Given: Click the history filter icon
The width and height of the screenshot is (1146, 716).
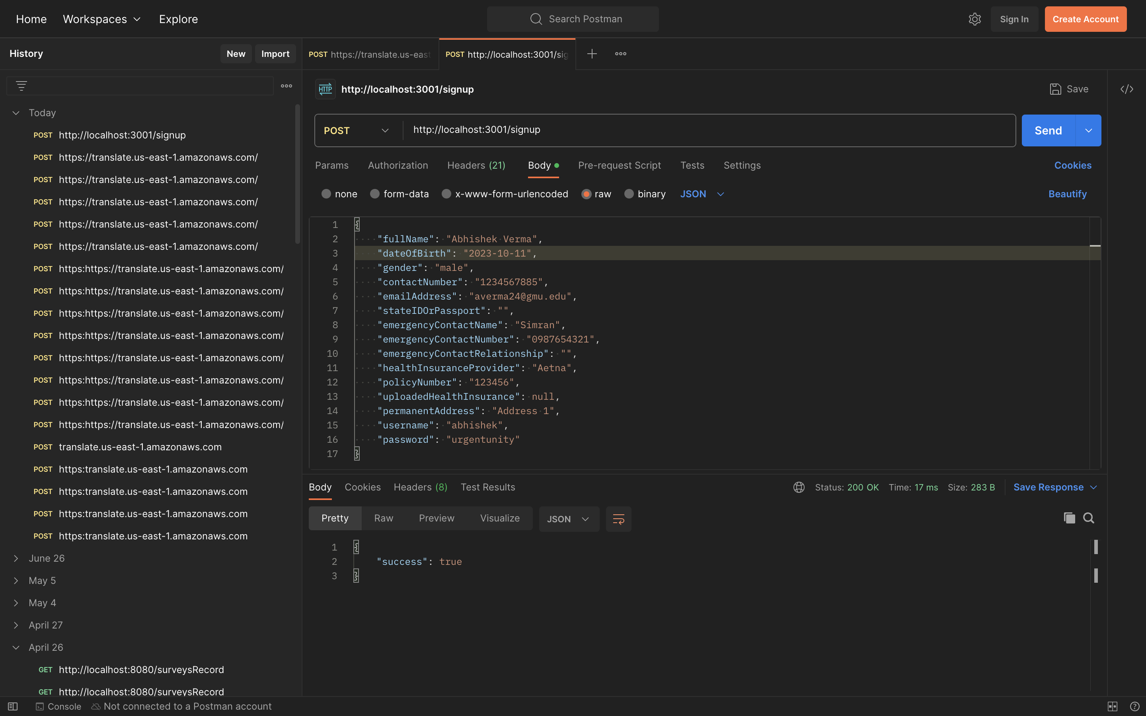Looking at the screenshot, I should [x=21, y=86].
